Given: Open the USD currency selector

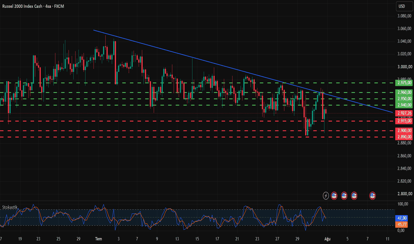Looking at the screenshot, I should (404, 6).
